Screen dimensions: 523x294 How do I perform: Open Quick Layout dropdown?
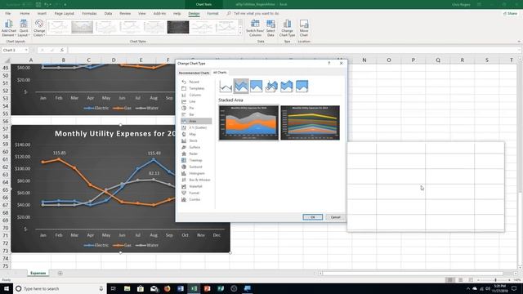pyautogui.click(x=24, y=28)
